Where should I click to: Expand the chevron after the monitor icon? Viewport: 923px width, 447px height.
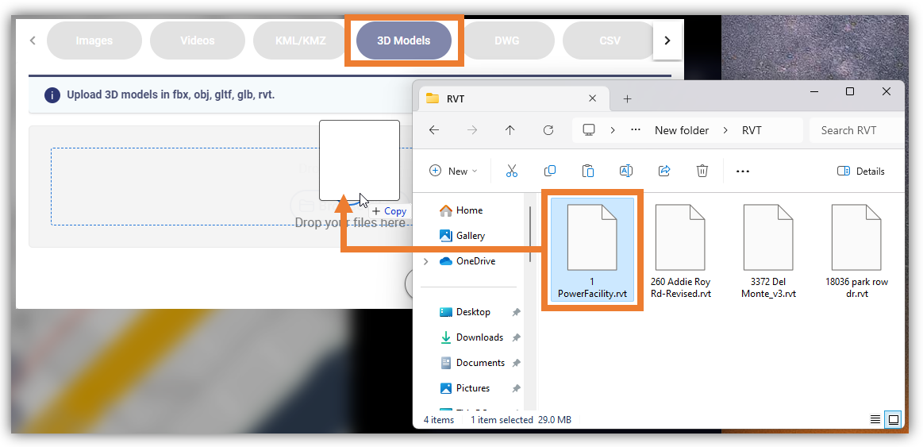pos(612,130)
